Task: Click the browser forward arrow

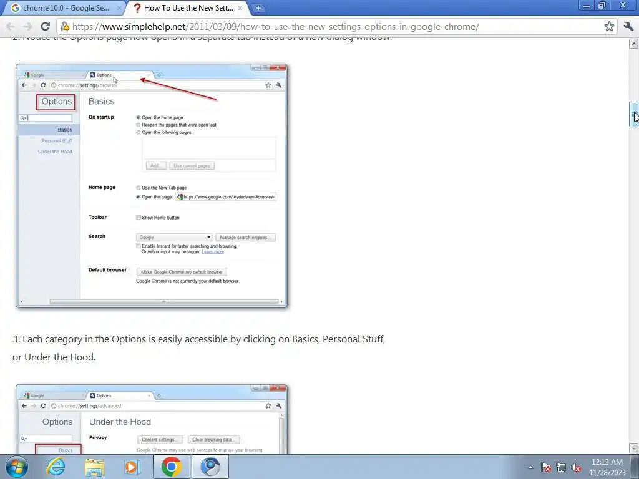Action: tap(27, 27)
